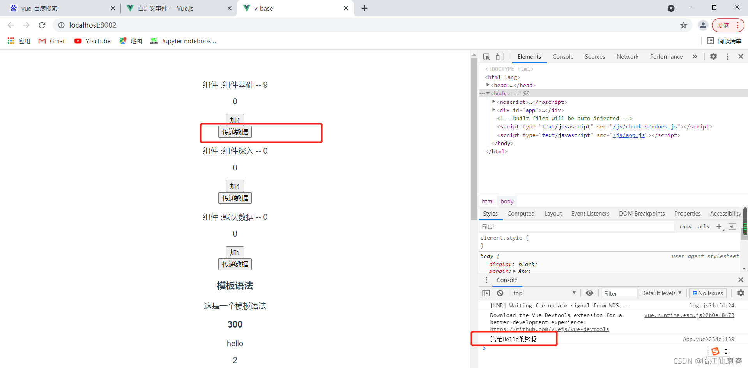Open the 应用 apps shortcut
The height and width of the screenshot is (368, 748).
(19, 41)
